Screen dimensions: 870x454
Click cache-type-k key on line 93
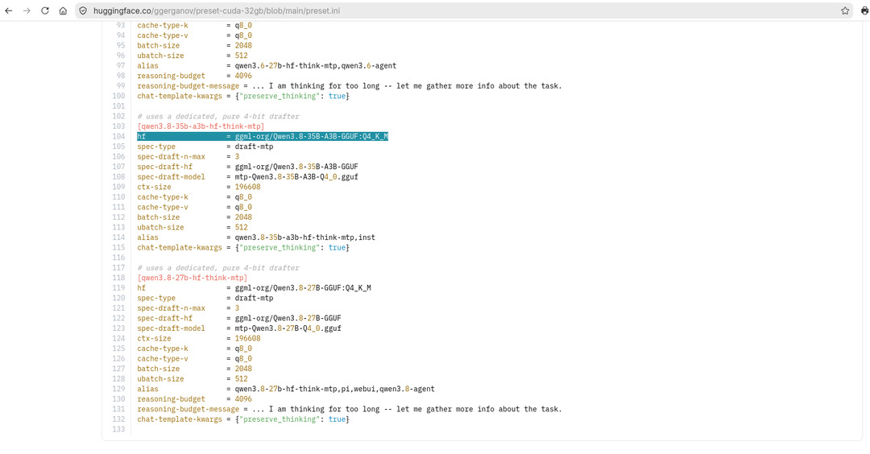pos(163,26)
